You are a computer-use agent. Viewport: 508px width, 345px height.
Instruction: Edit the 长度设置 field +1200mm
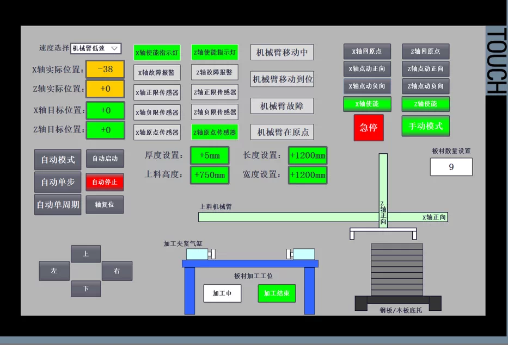coord(308,155)
